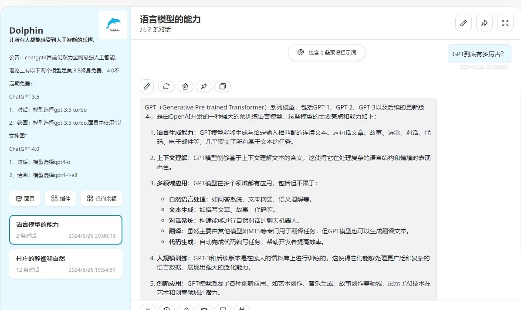Delete the message using the trash icon
The width and height of the screenshot is (521, 310).
[185, 86]
